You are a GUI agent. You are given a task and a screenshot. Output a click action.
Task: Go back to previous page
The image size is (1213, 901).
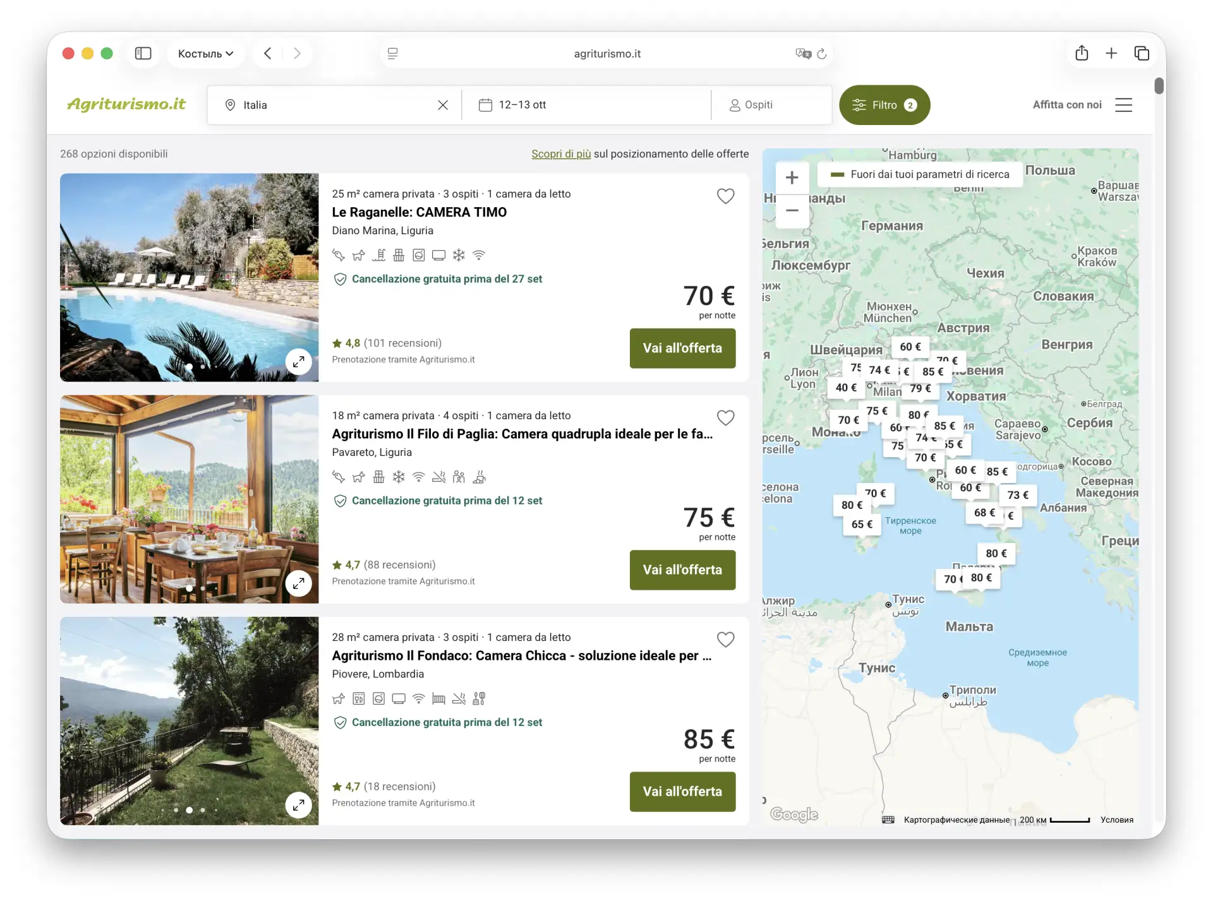coord(268,54)
